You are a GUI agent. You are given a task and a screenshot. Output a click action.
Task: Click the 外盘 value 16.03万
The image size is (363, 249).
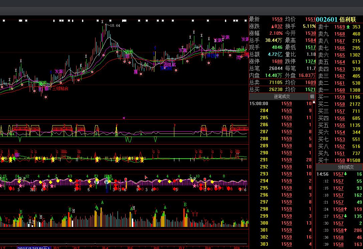(x=307, y=75)
